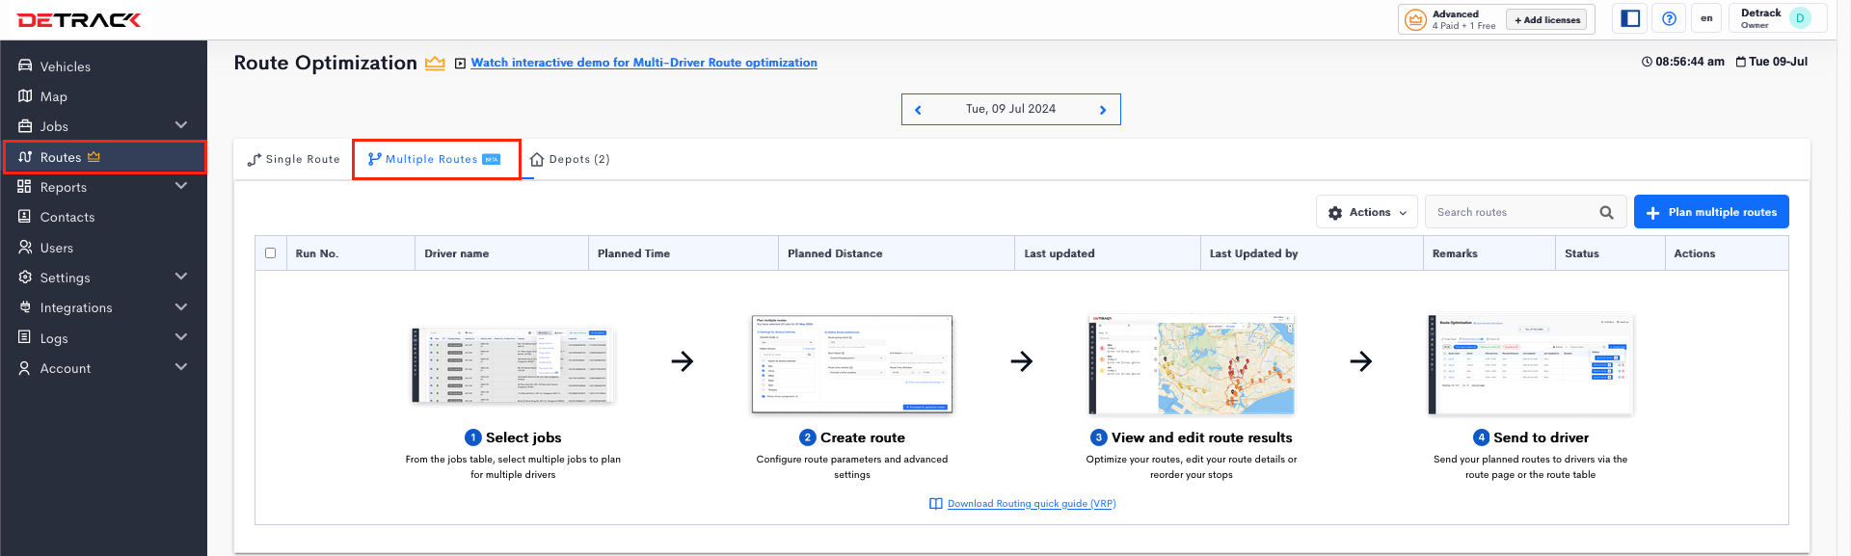Image resolution: width=1851 pixels, height=556 pixels.
Task: Click the search magnifier icon
Action: click(1606, 212)
